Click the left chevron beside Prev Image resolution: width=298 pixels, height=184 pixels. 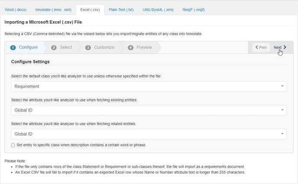tap(257, 47)
